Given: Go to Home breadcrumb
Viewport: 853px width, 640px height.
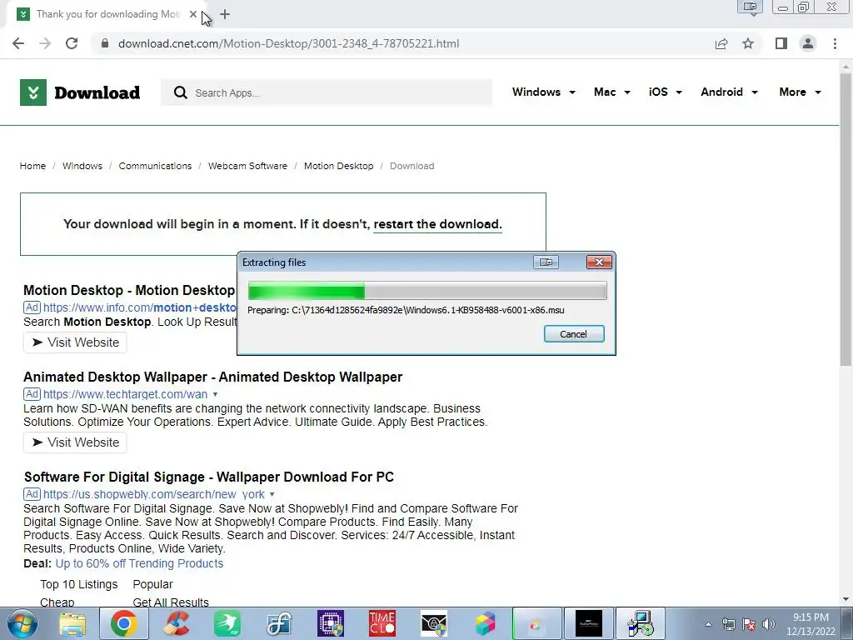Looking at the screenshot, I should pyautogui.click(x=32, y=166).
